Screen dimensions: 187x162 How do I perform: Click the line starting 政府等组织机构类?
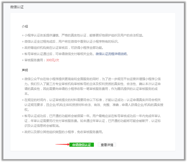click(64, 48)
